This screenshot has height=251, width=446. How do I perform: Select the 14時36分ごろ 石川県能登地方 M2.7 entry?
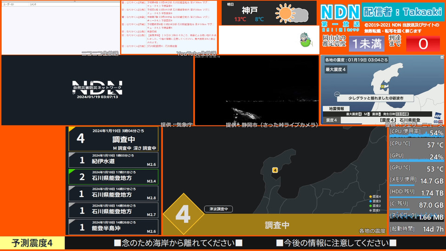pos(113,210)
